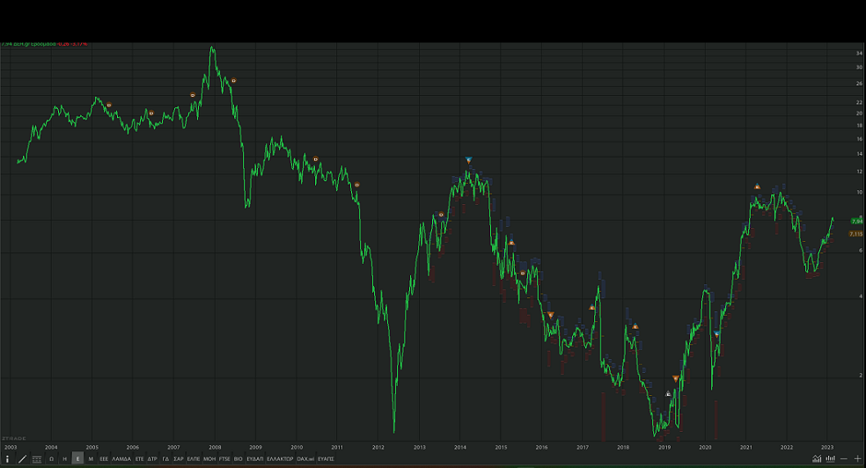
Task: Click the 34 value on price axis
Action: pyautogui.click(x=859, y=53)
